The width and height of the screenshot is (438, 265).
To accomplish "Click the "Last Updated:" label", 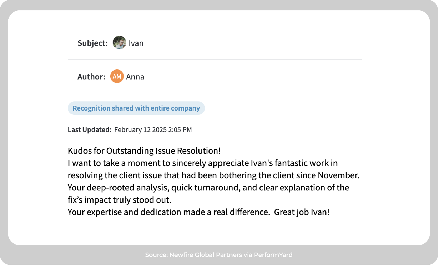I will (90, 130).
